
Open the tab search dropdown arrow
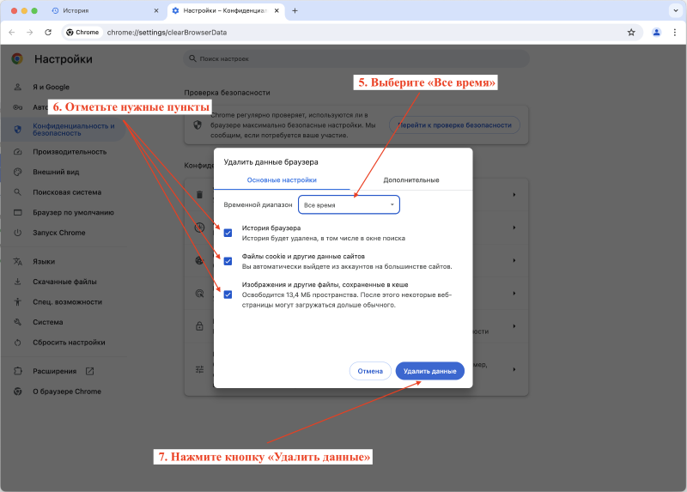pos(676,10)
